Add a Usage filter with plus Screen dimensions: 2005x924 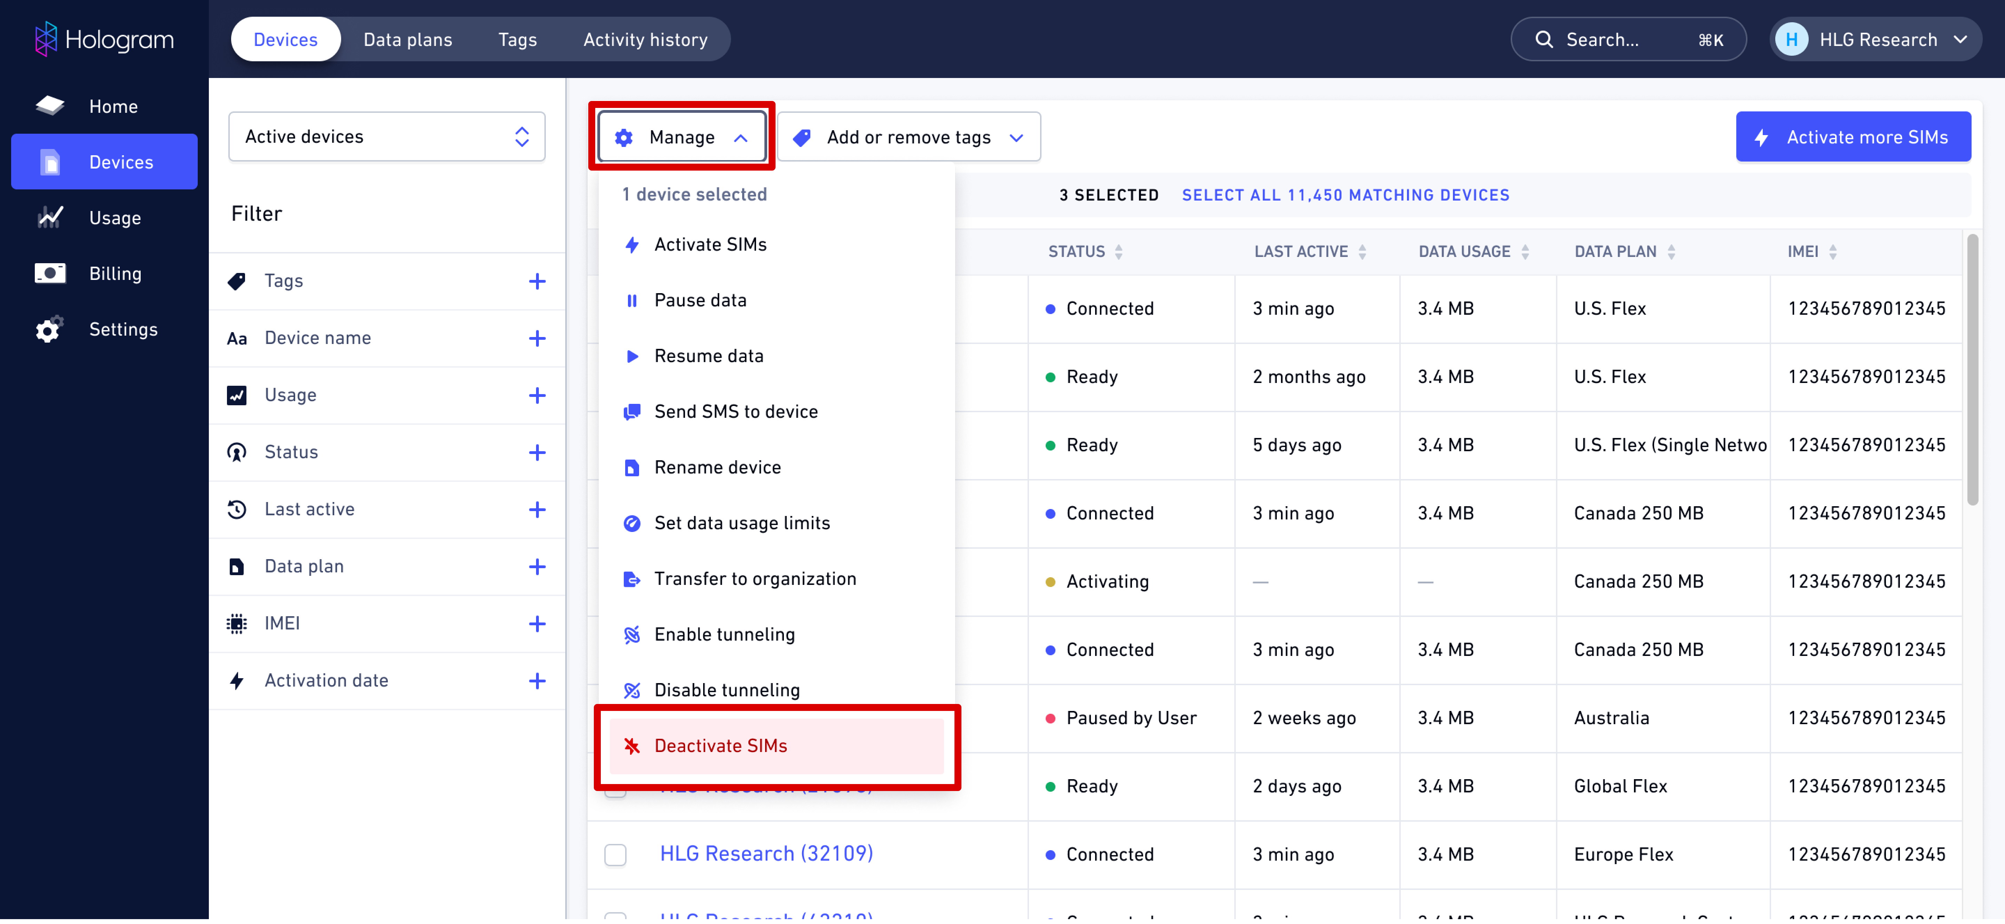537,396
